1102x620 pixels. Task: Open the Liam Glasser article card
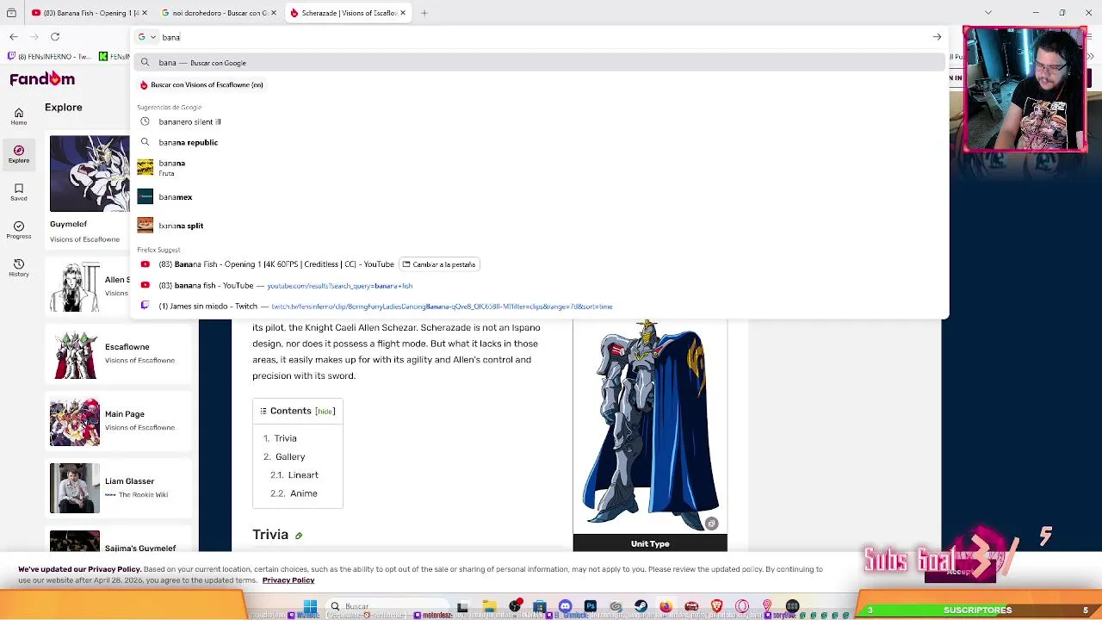tap(121, 488)
